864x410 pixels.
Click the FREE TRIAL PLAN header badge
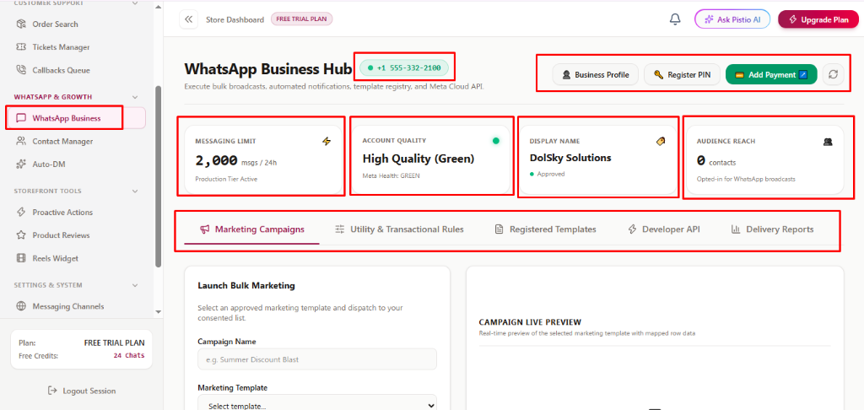pos(301,19)
